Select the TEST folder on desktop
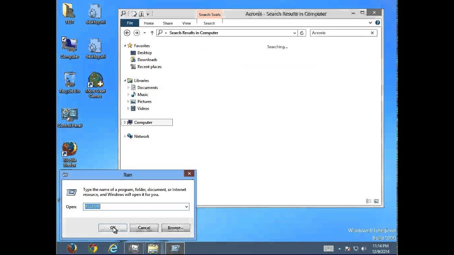This screenshot has height=255, width=454. (x=70, y=13)
